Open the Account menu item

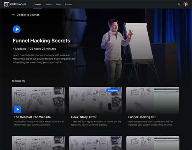coord(68,5)
